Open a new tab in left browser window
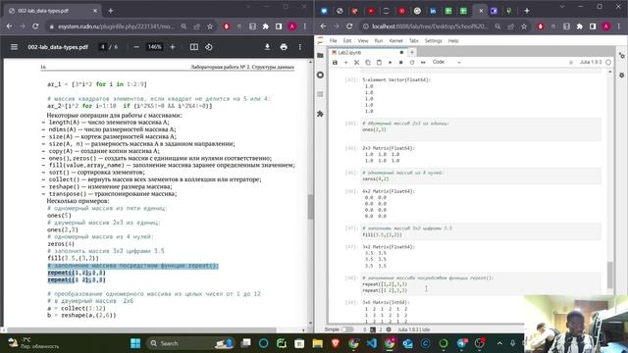The width and height of the screenshot is (628, 353). 111,11
